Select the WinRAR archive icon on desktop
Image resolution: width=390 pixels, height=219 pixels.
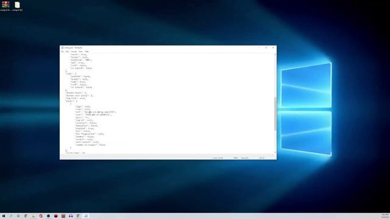pyautogui.click(x=5, y=6)
